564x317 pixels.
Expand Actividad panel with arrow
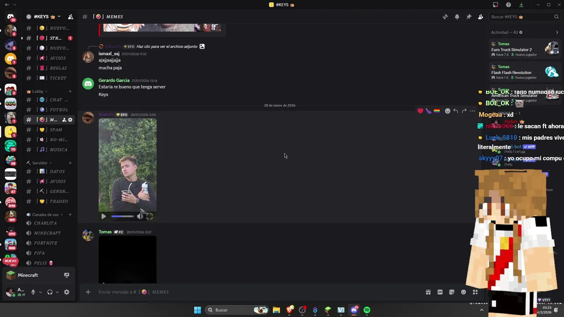point(557,32)
